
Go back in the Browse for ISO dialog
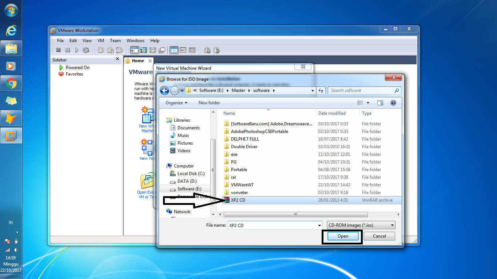click(164, 90)
